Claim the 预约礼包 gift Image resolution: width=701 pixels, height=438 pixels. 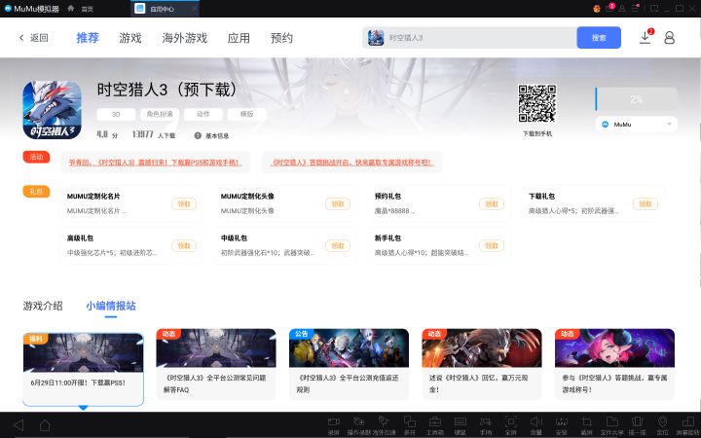coord(492,203)
